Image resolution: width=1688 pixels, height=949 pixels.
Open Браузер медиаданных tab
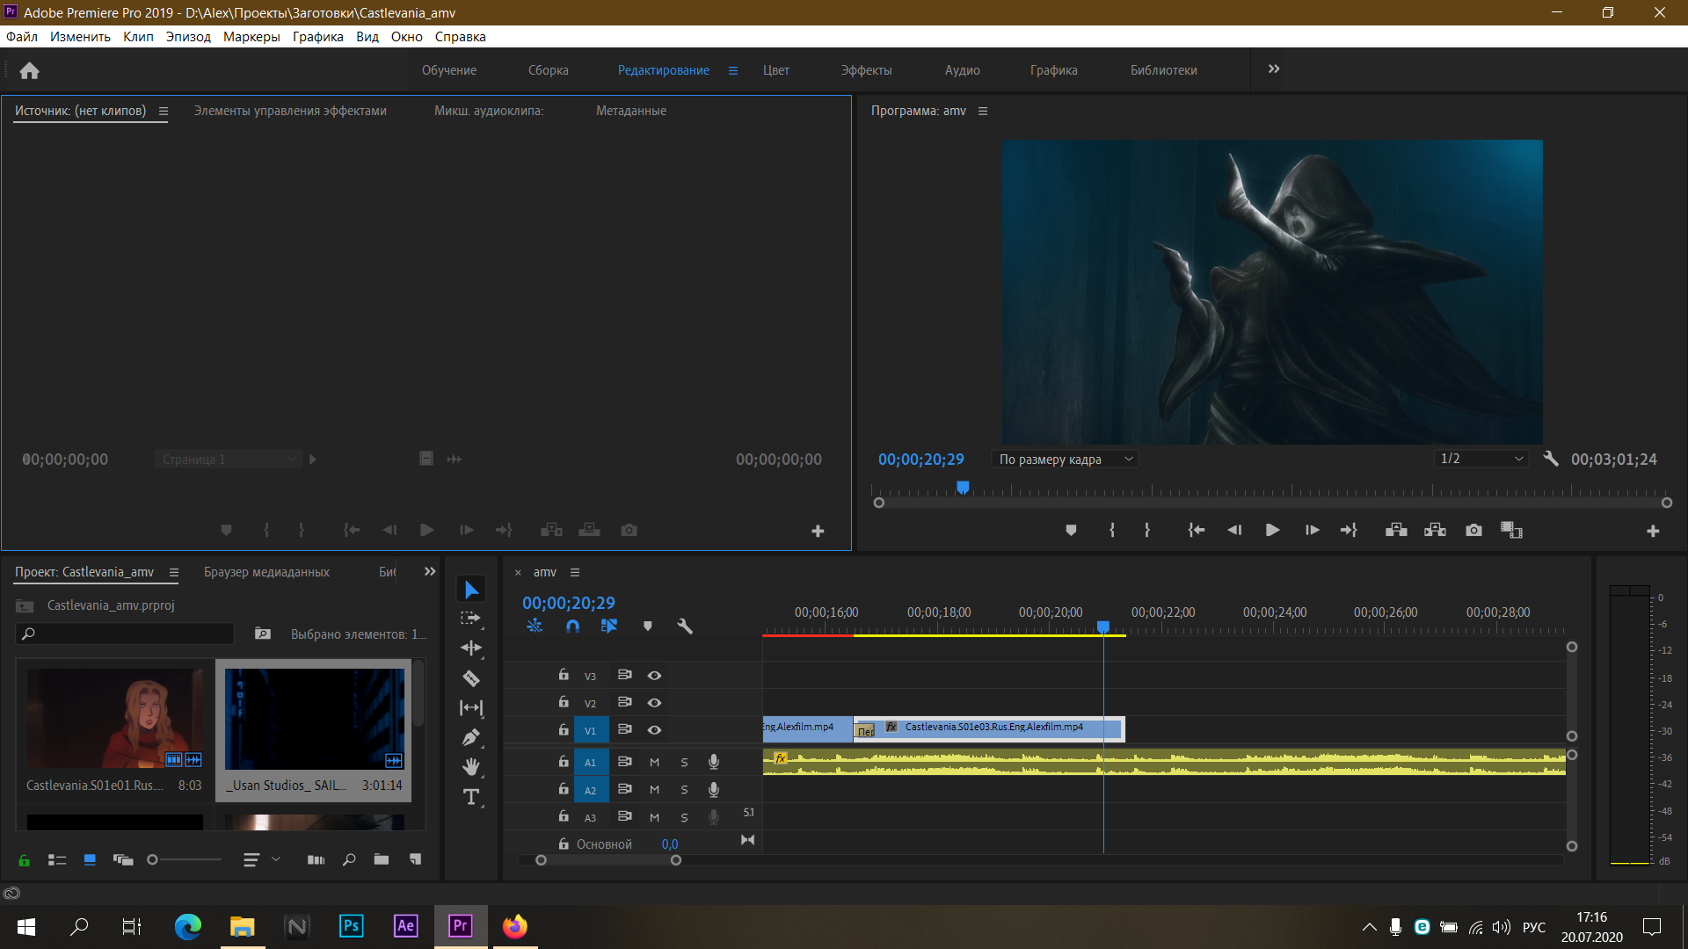[266, 572]
